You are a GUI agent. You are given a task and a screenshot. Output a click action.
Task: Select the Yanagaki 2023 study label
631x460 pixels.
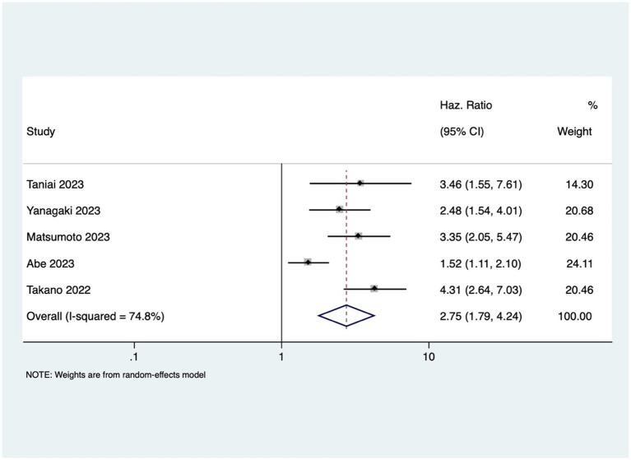[63, 211]
